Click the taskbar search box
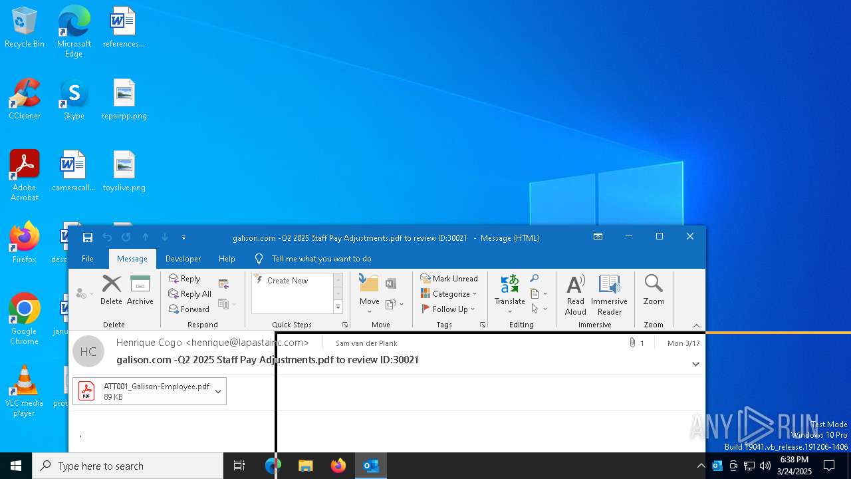This screenshot has width=851, height=479. [128, 466]
